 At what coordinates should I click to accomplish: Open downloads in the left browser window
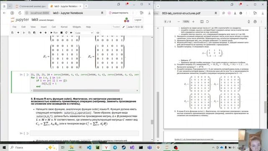(149, 13)
